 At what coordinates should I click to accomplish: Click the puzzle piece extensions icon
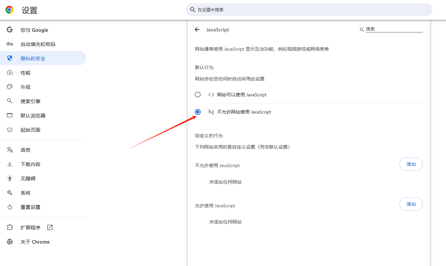(x=10, y=227)
